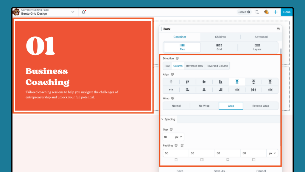The width and height of the screenshot is (305, 172).
Task: Click the notification bell icon
Action: (83, 12)
